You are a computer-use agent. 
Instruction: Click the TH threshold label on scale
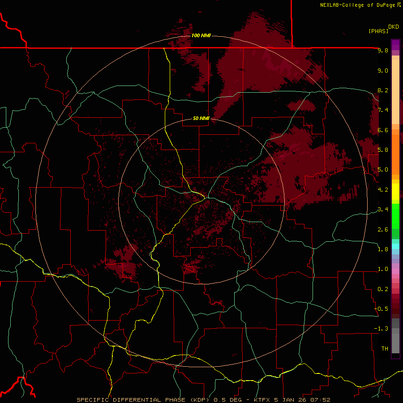point(385,348)
